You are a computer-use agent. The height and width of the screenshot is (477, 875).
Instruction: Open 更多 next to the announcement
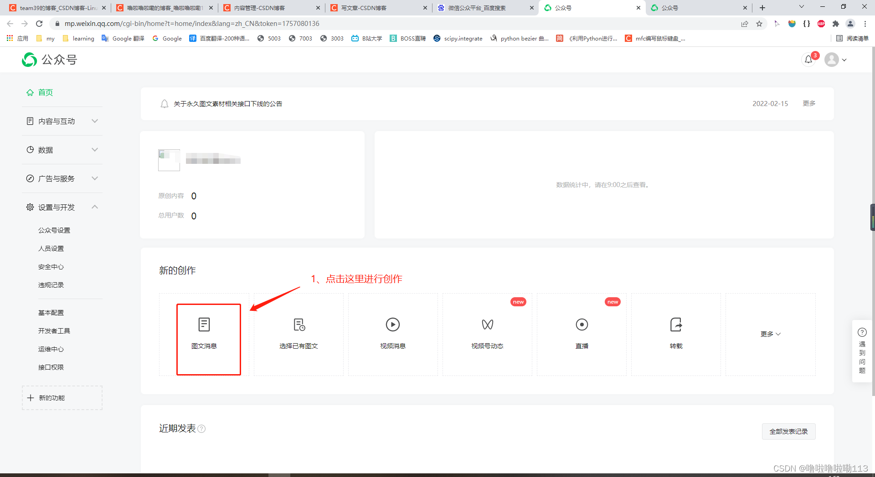[808, 103]
